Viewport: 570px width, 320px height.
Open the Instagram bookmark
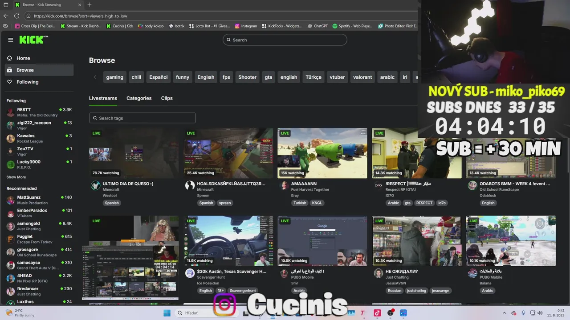click(x=246, y=26)
